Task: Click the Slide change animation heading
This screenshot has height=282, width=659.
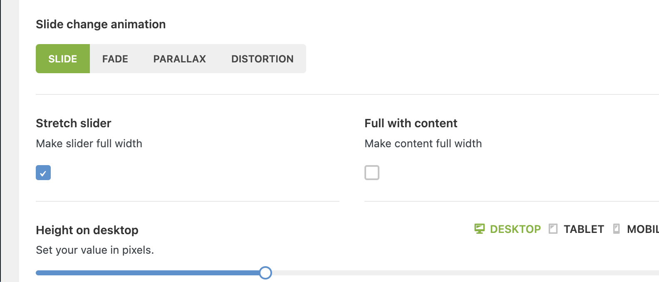Action: click(101, 24)
